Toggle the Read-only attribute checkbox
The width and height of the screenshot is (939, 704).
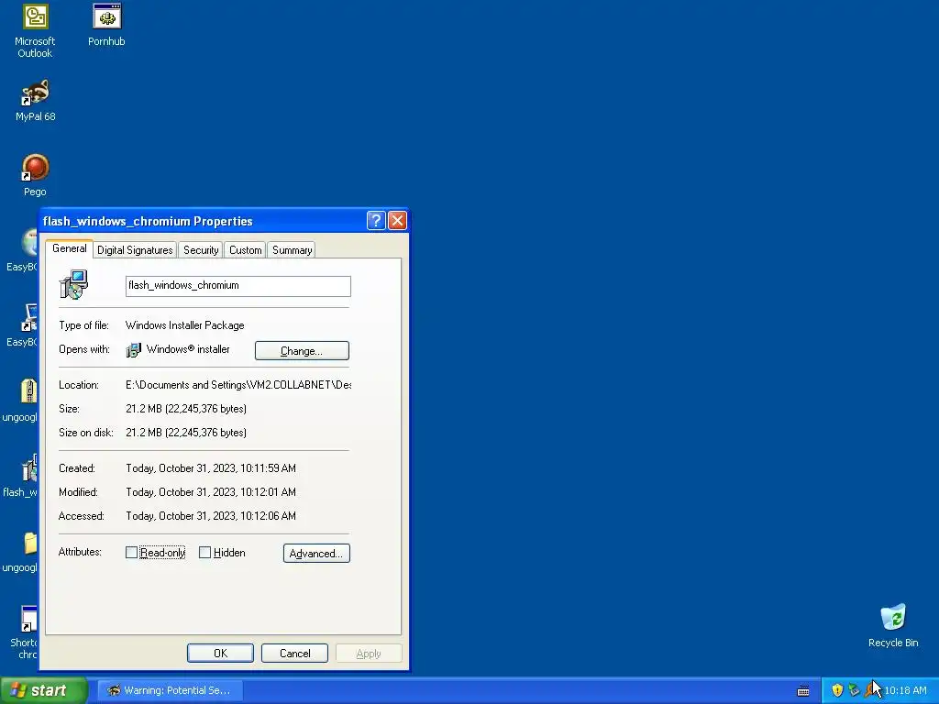pyautogui.click(x=131, y=553)
